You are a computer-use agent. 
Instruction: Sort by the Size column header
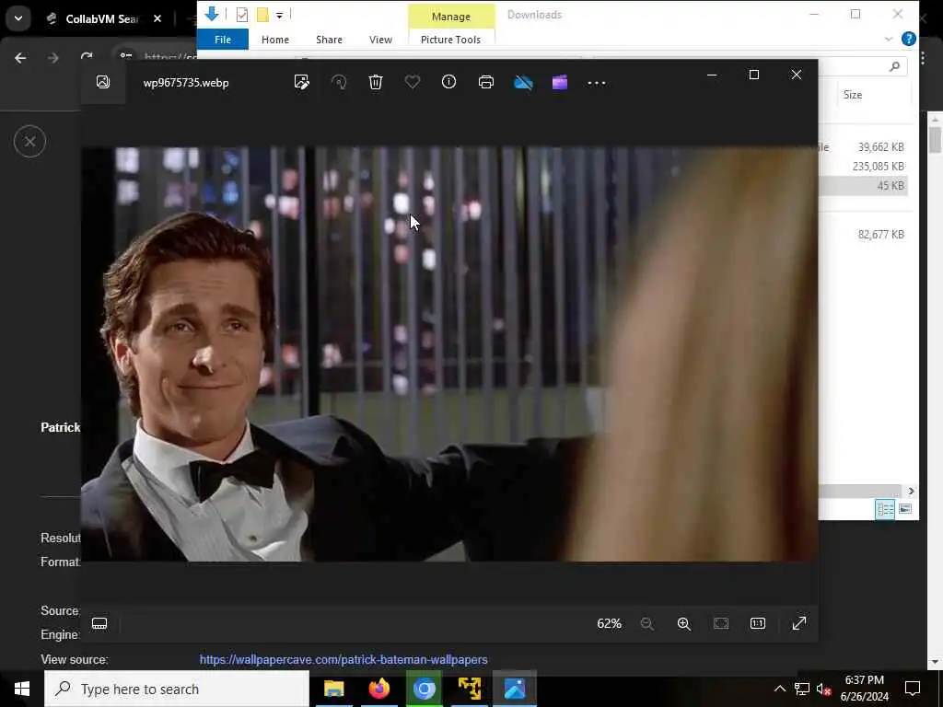pyautogui.click(x=852, y=95)
